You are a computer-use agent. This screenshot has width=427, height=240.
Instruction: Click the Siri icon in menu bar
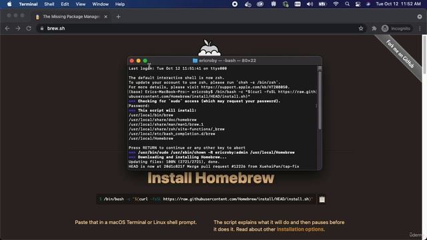[368, 4]
